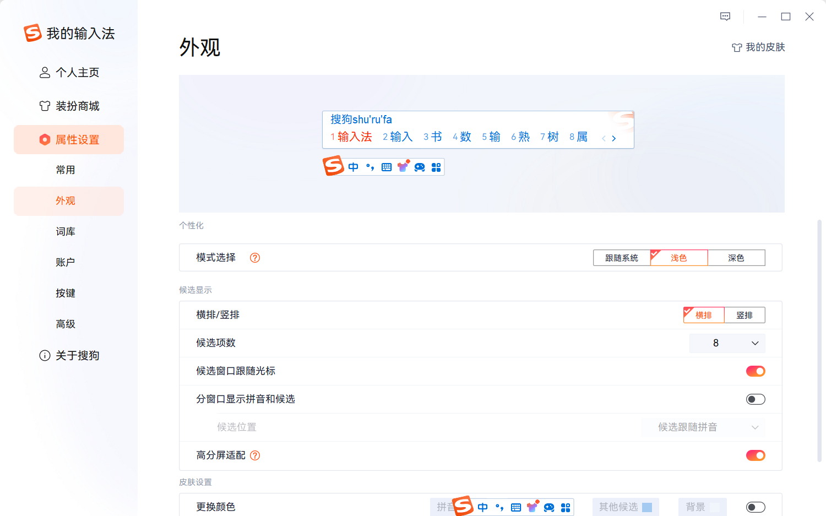826x516 pixels.
Task: Select the punctuation icon in the toolbar preview
Action: (369, 166)
